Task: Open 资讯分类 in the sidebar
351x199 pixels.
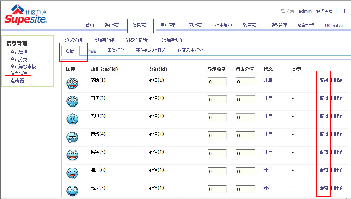Action: [x=19, y=59]
